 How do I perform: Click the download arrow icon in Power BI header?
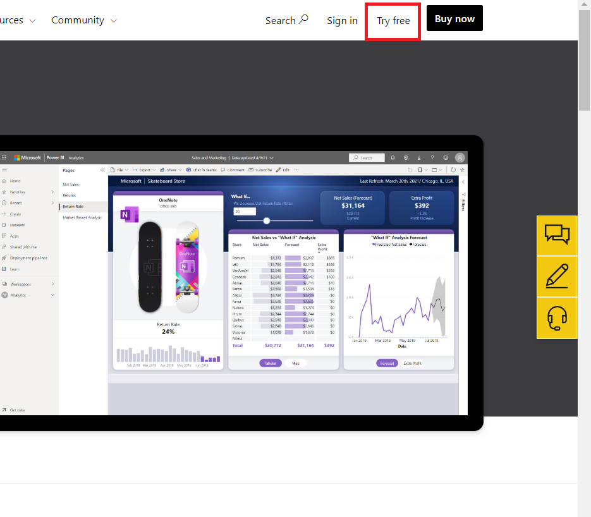(418, 157)
